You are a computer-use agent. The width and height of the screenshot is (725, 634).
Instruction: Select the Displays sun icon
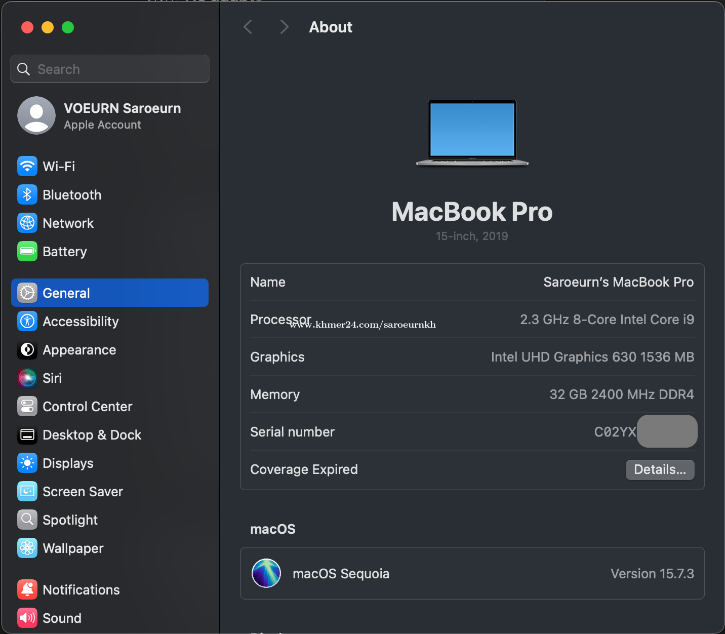[27, 463]
